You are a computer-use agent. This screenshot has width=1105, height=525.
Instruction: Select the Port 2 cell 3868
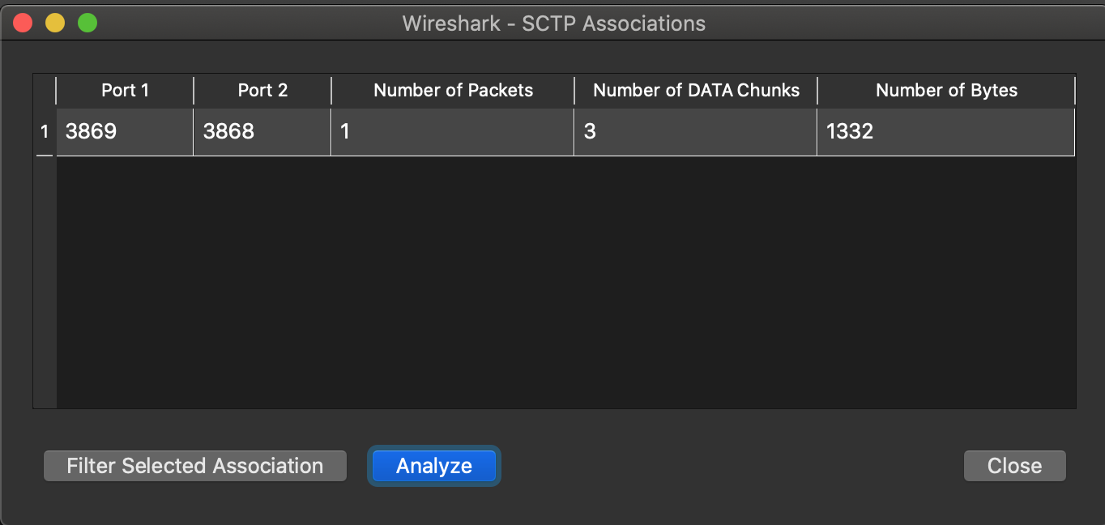coord(262,131)
